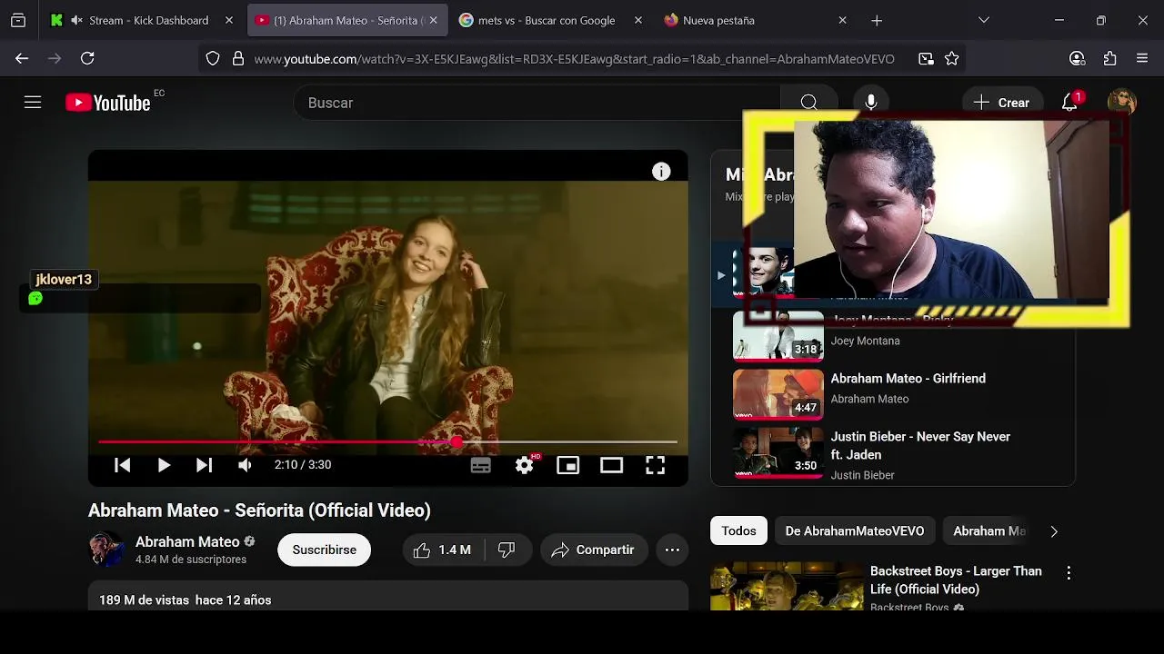Open more actions ellipsis under video

coord(672,550)
